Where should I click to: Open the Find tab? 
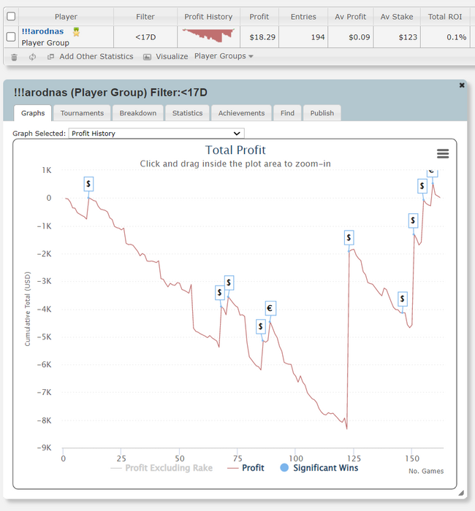pyautogui.click(x=287, y=113)
